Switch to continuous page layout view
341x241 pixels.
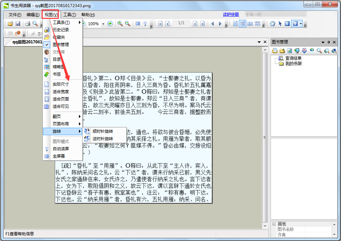point(243,24)
